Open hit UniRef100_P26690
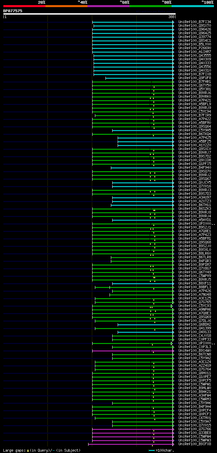217x453 pixels. [195, 48]
